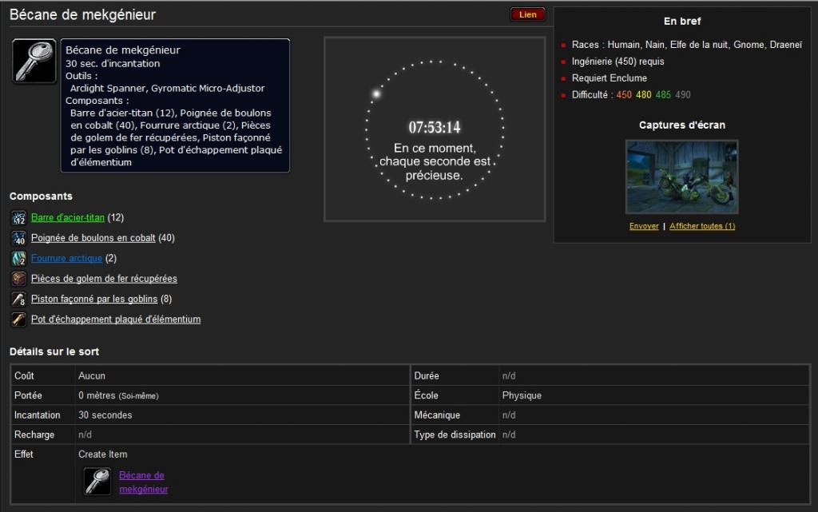Click grey difficulty value 490

683,95
